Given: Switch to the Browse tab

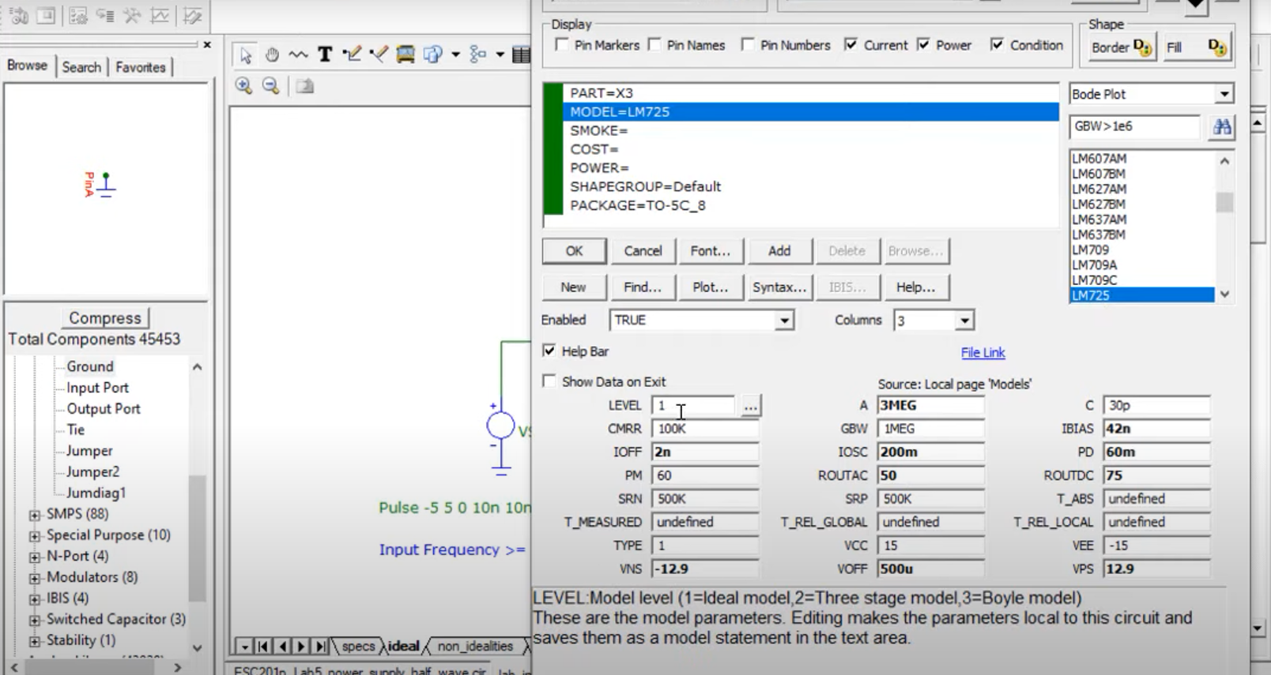Looking at the screenshot, I should tap(28, 66).
